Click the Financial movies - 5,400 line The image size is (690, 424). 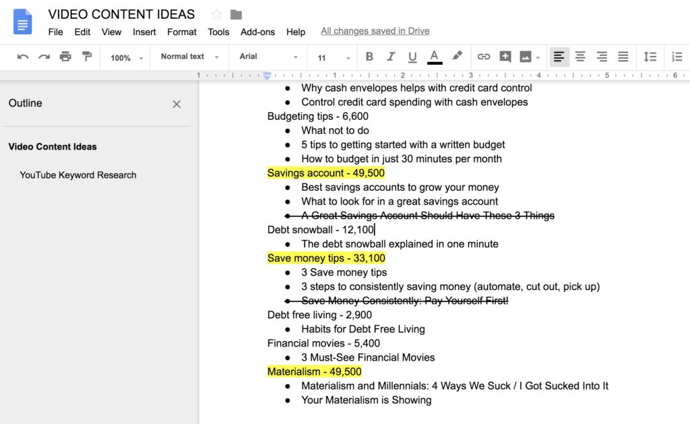point(323,343)
